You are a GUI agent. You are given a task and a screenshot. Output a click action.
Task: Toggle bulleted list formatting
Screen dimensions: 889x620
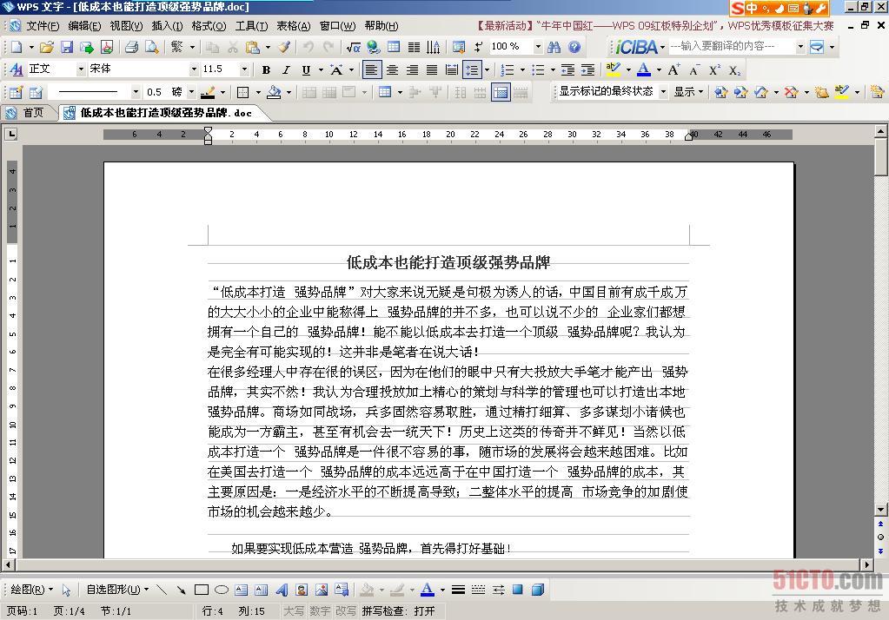click(x=538, y=69)
